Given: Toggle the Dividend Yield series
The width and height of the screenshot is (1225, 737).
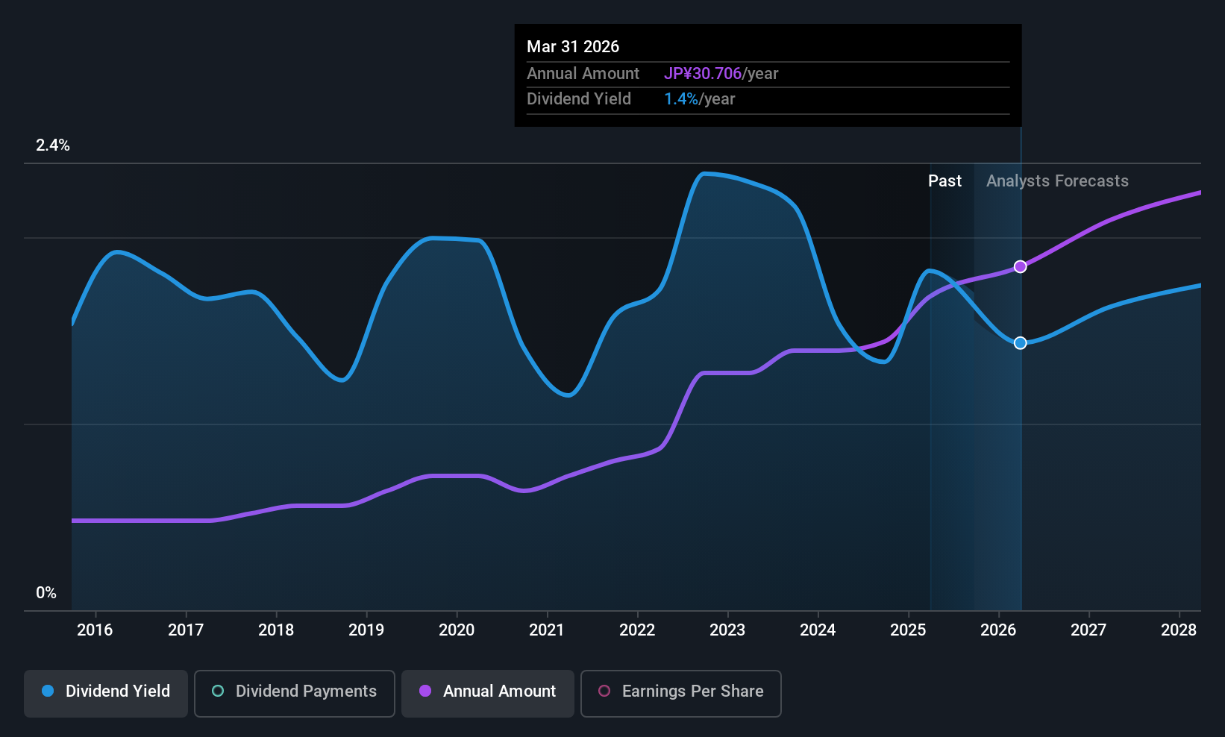Looking at the screenshot, I should [x=106, y=694].
